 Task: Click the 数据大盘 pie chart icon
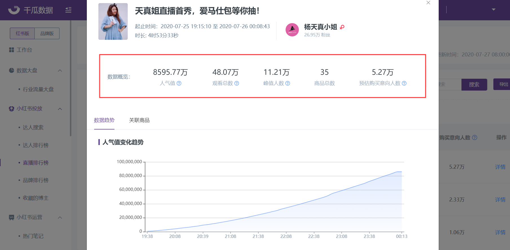pos(12,70)
